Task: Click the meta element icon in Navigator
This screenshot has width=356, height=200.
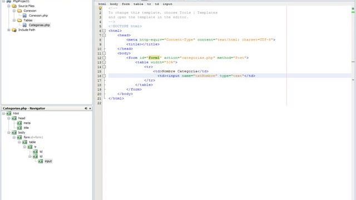Action: (x=19, y=123)
